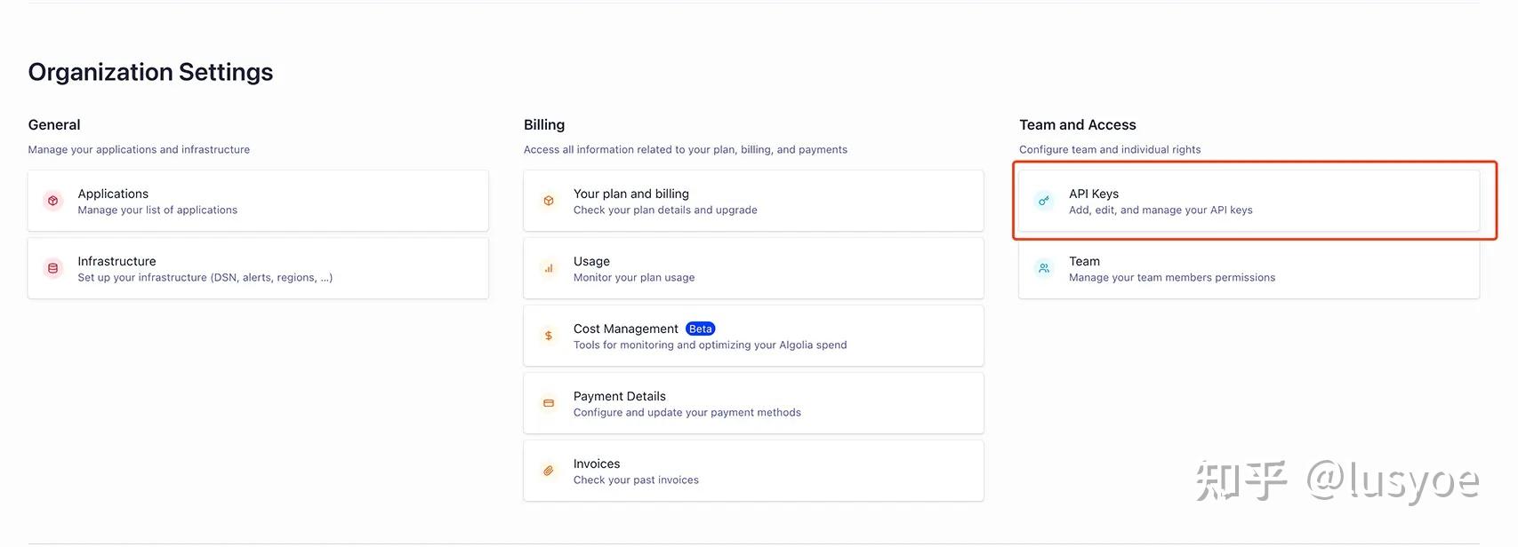Open the Usage monitoring page
Screen dimensions: 1518x547
(753, 267)
